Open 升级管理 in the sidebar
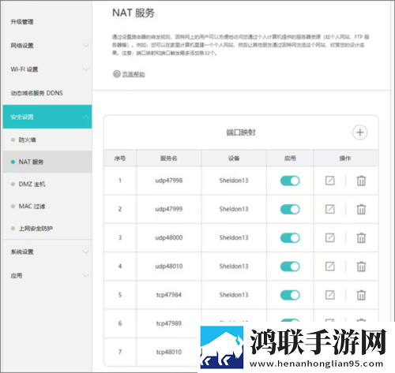Image resolution: width=395 pixels, height=373 pixels. point(22,21)
